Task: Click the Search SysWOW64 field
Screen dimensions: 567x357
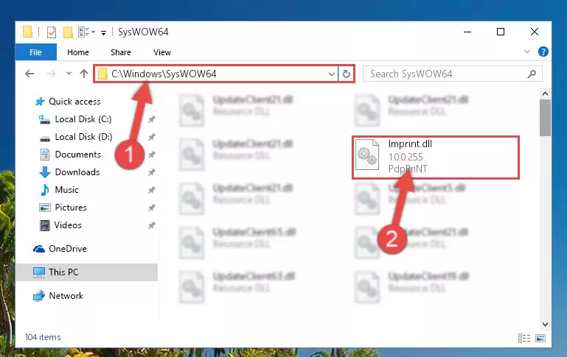Action: tap(453, 74)
